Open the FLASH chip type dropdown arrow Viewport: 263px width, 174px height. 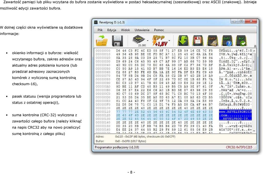pos(148,41)
